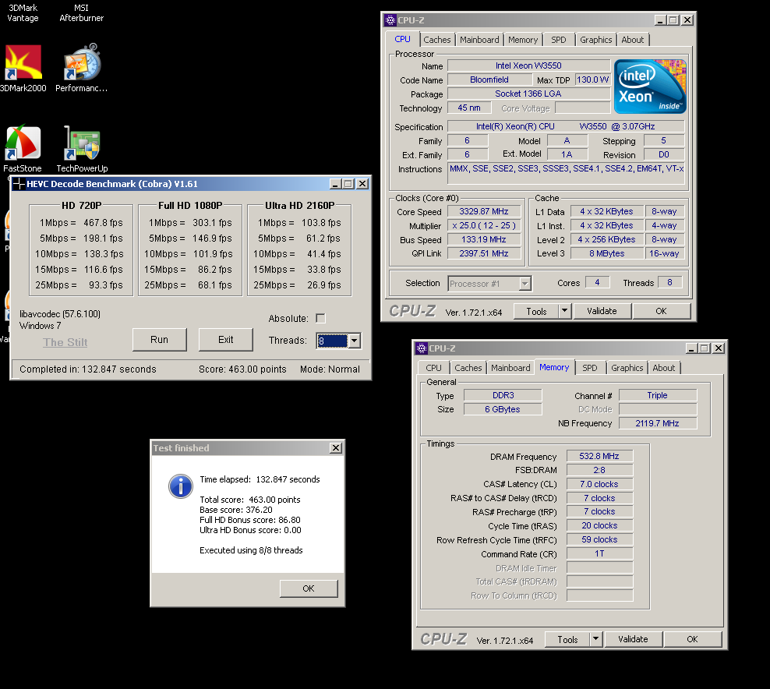The width and height of the screenshot is (770, 689).
Task: Click the Intel Xeon inside logo
Action: tap(650, 87)
